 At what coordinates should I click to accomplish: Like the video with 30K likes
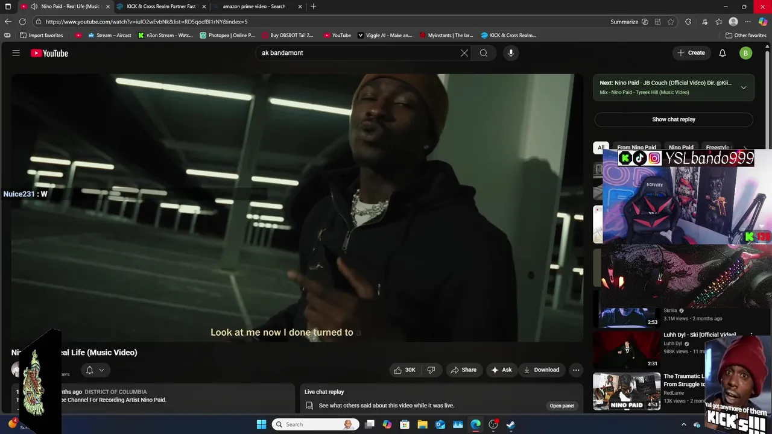(405, 370)
